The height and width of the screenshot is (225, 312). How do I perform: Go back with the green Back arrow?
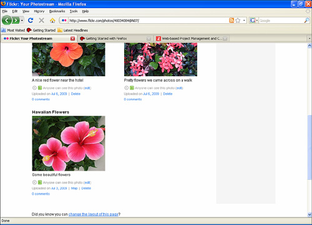point(7,20)
